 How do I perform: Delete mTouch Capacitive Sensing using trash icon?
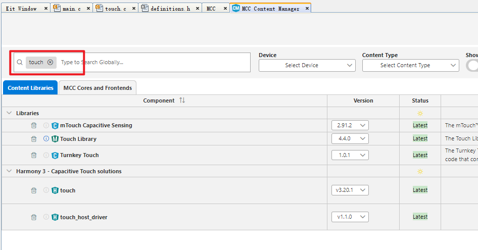[34, 125]
